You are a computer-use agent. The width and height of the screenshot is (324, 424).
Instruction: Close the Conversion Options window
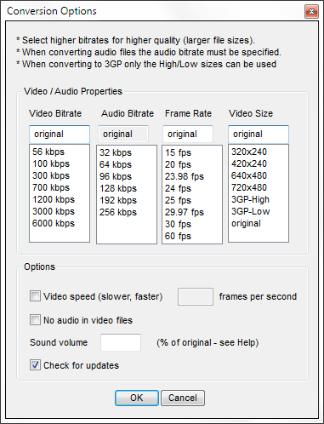coord(311,12)
